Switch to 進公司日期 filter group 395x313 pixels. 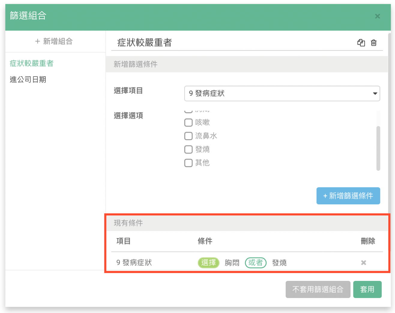[x=28, y=80]
